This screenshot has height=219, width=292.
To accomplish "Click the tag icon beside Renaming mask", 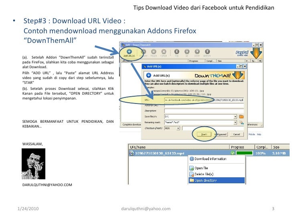I will click(x=241, y=122).
